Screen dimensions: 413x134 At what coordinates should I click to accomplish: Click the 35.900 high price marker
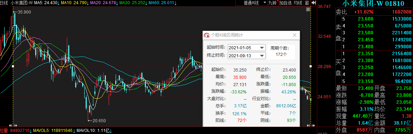click(x=20, y=12)
